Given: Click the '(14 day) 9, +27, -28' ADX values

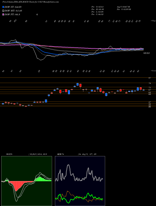Looking at the screenshot, I should point(87,154).
